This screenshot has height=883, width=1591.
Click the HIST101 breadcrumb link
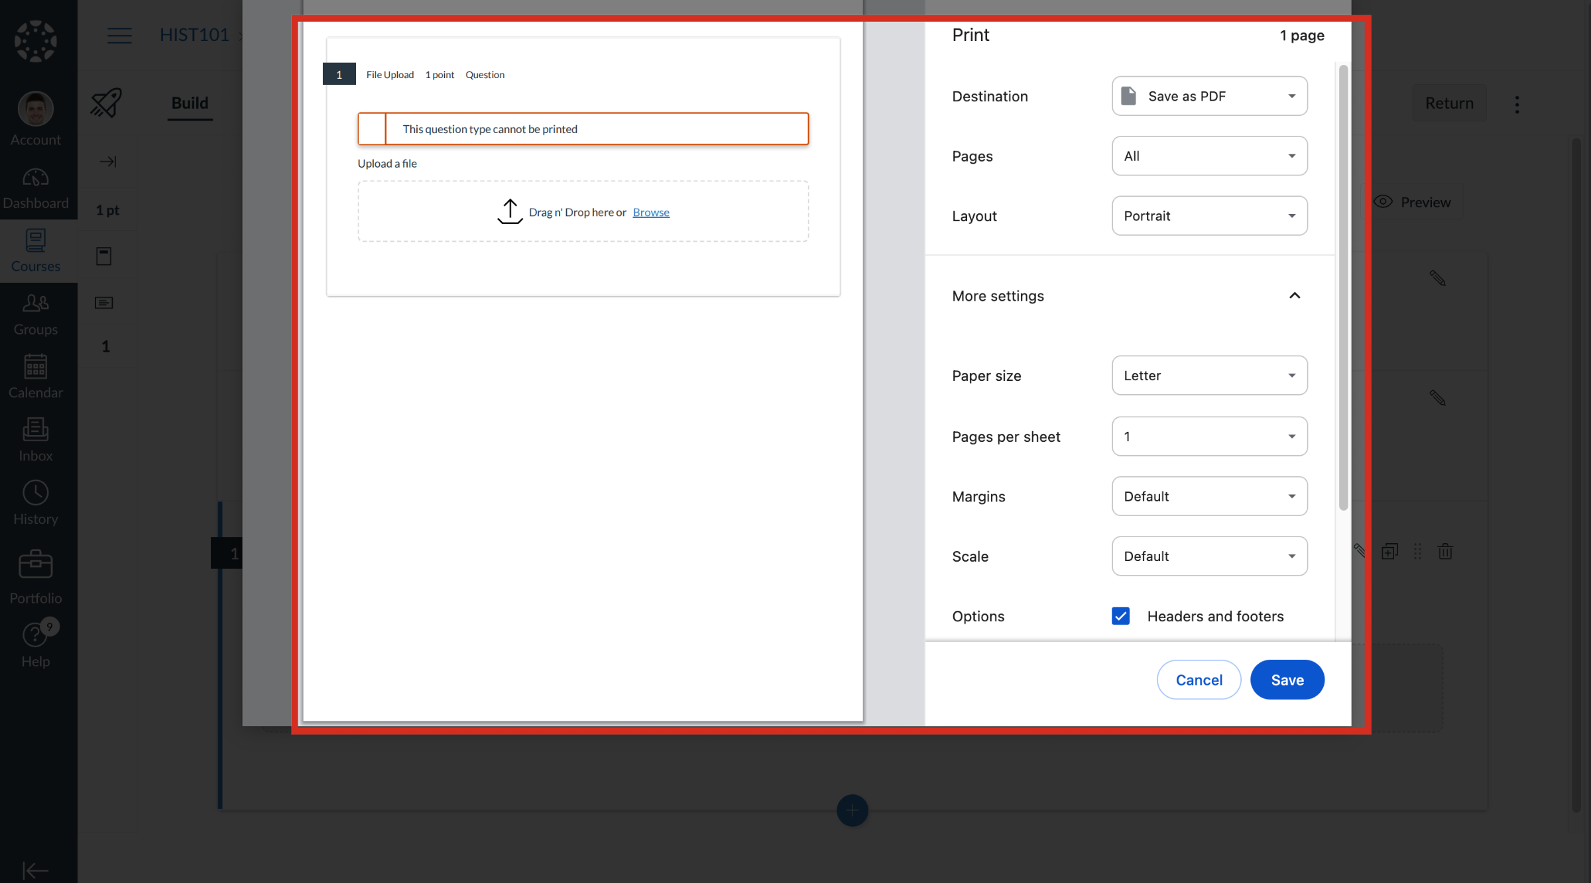194,34
